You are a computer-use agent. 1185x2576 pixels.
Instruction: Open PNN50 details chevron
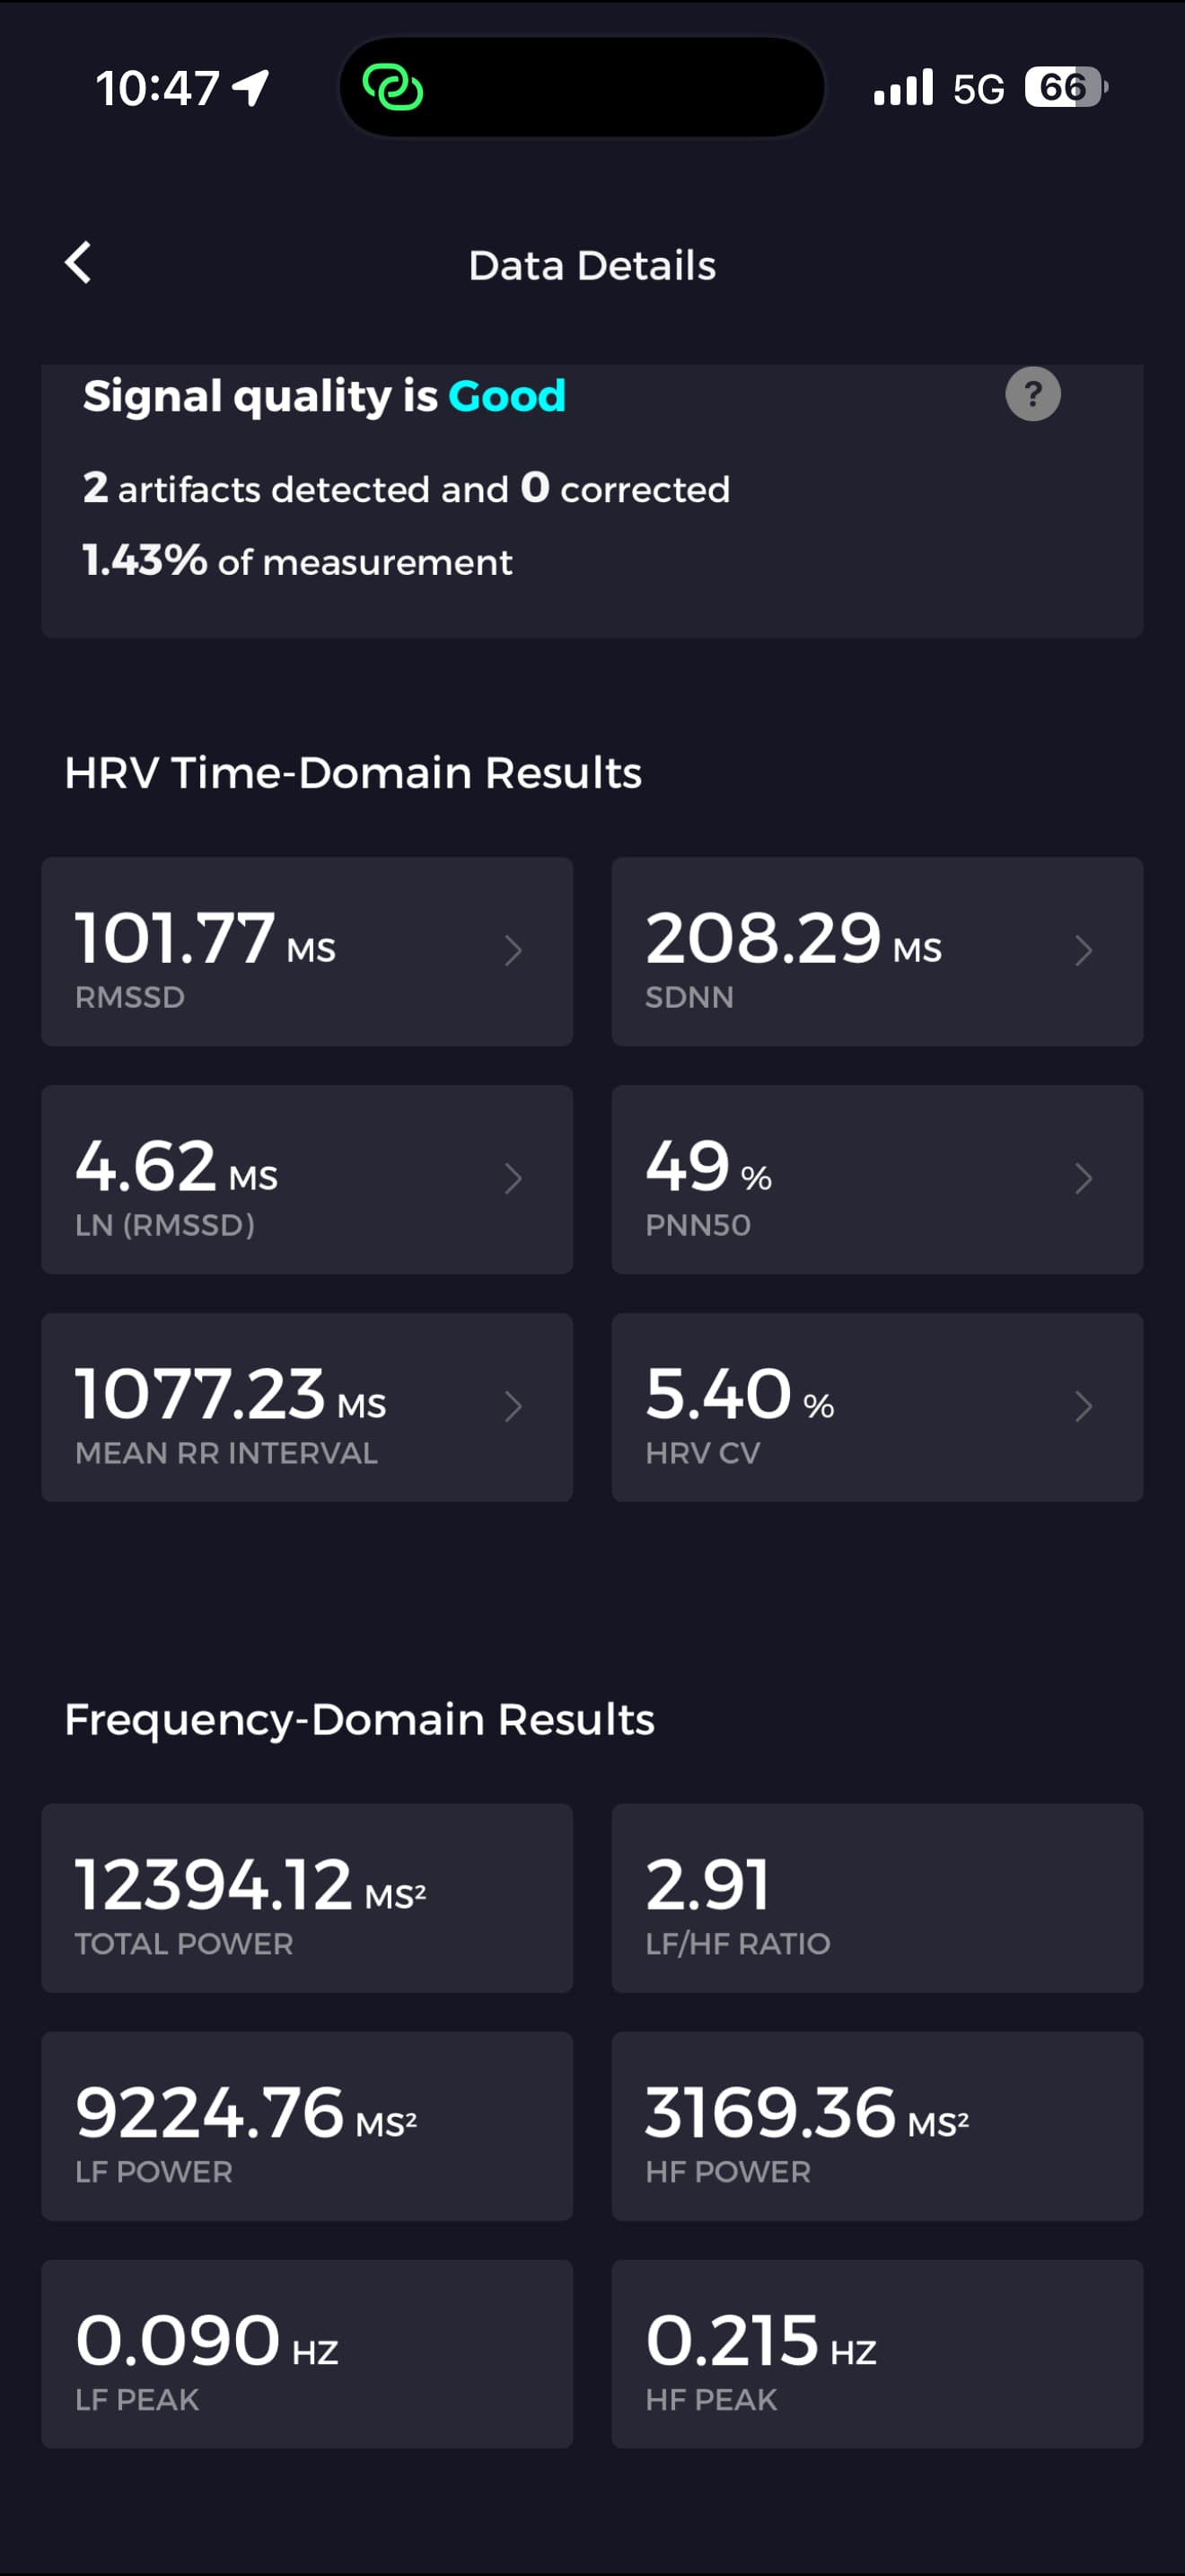click(x=1083, y=1178)
